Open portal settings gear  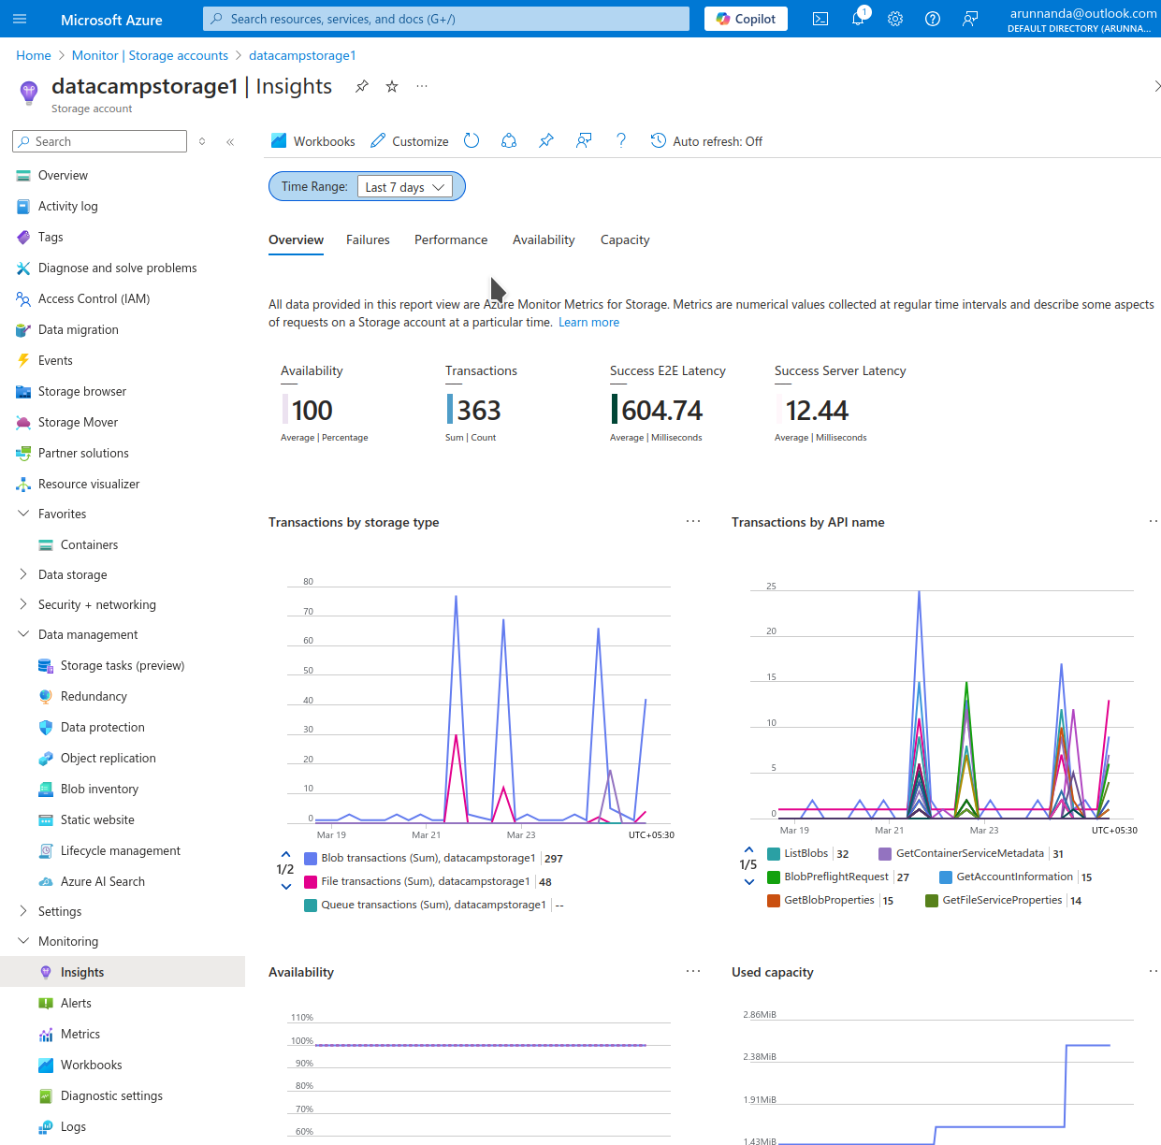(895, 19)
